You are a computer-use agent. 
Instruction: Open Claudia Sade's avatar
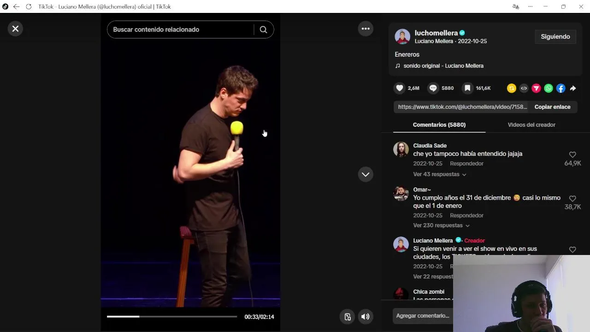[401, 149]
